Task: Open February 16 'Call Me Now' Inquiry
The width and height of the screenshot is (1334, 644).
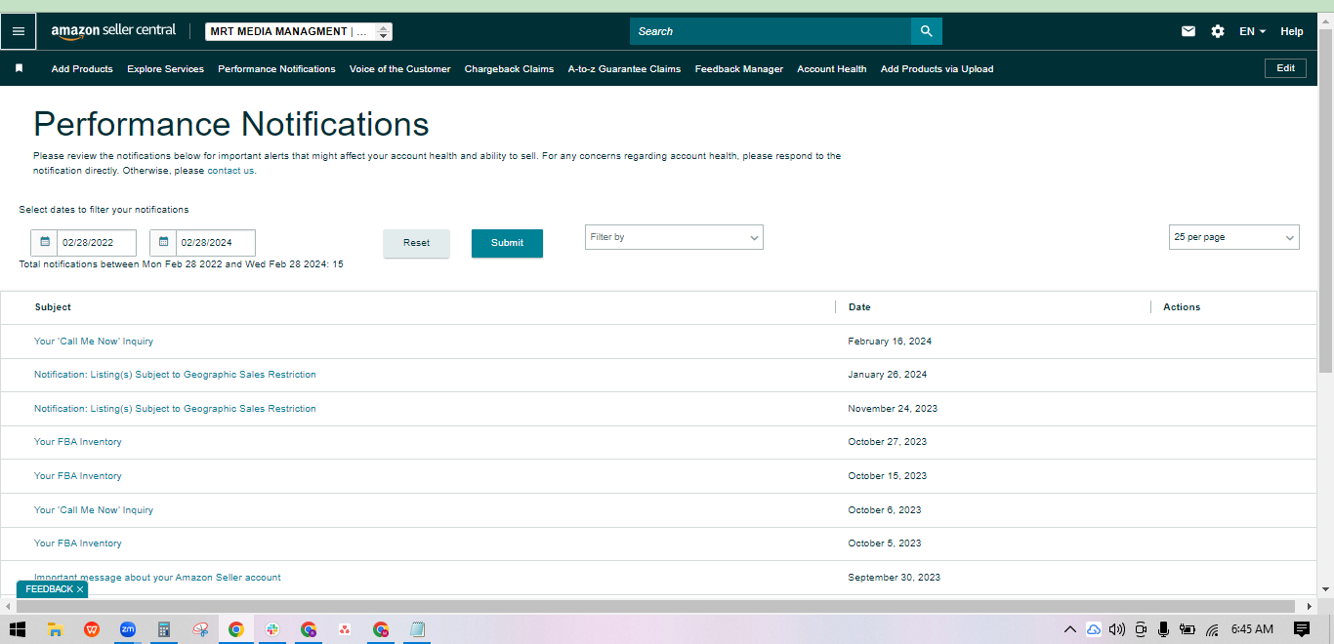Action: [x=94, y=342]
